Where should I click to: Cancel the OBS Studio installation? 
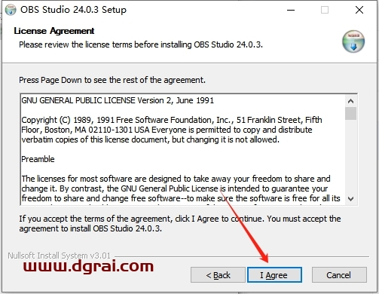[x=339, y=275]
